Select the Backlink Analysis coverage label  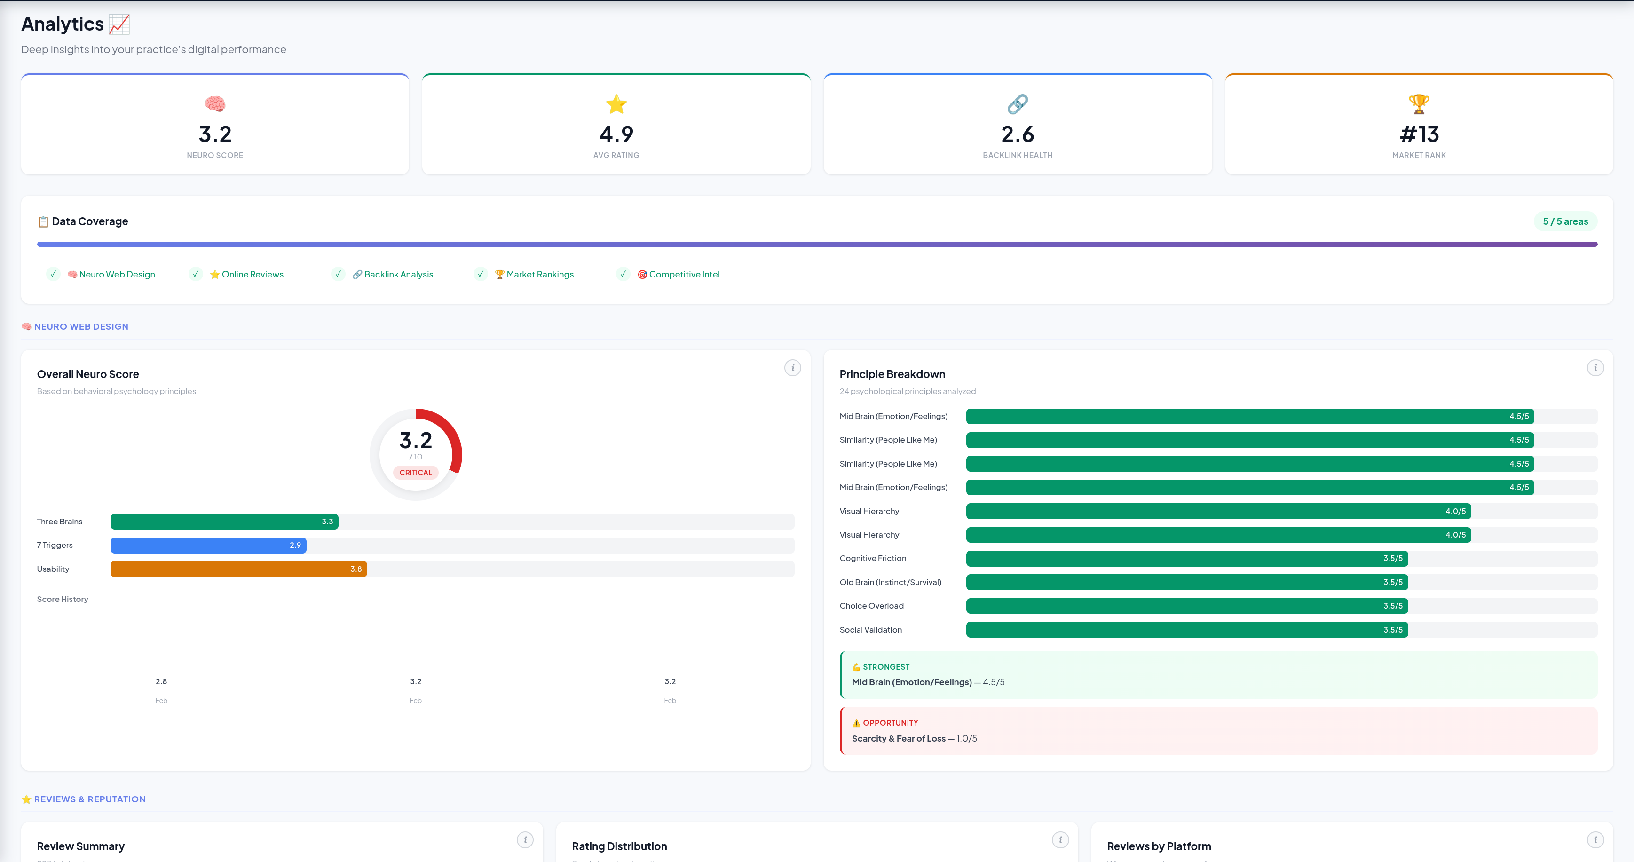[393, 274]
